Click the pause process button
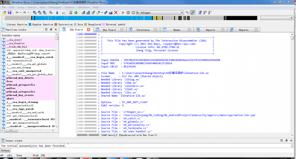This screenshot has height=159, width=296. coord(128,13)
